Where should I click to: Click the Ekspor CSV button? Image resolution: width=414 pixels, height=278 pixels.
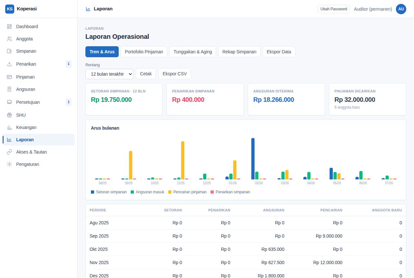tap(175, 74)
